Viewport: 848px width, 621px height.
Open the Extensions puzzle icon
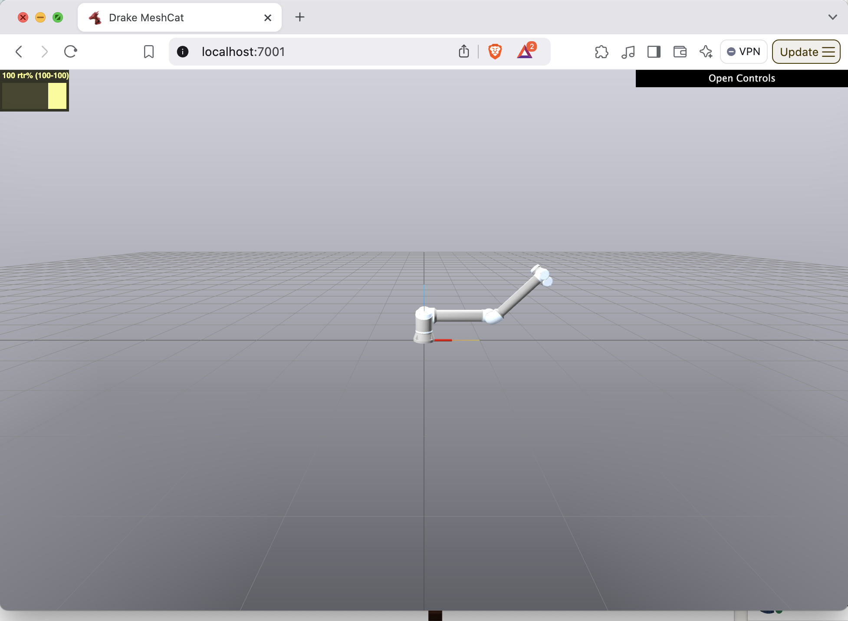tap(601, 52)
